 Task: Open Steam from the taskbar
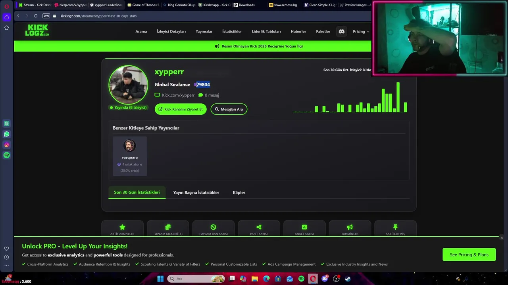[348, 279]
